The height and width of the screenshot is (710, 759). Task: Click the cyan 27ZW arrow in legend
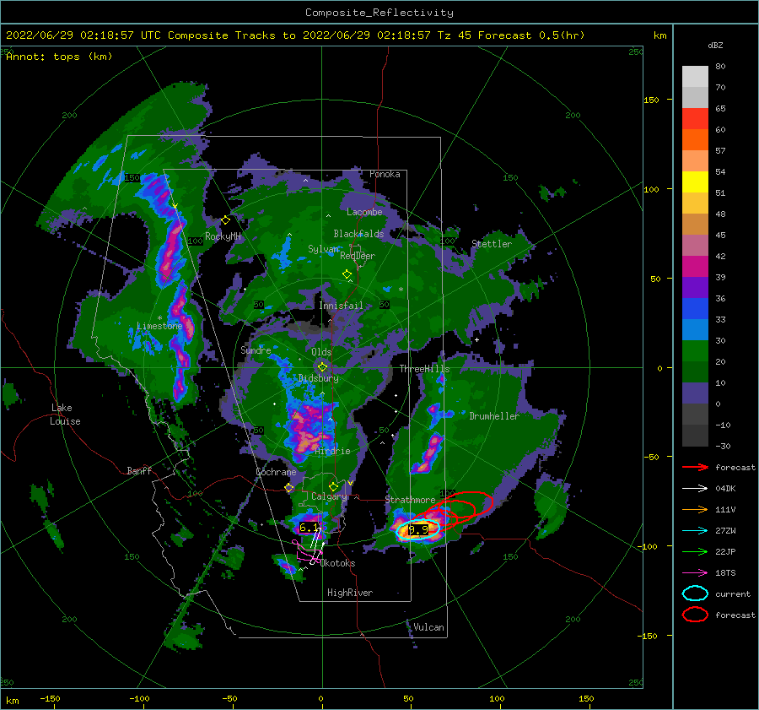[695, 531]
